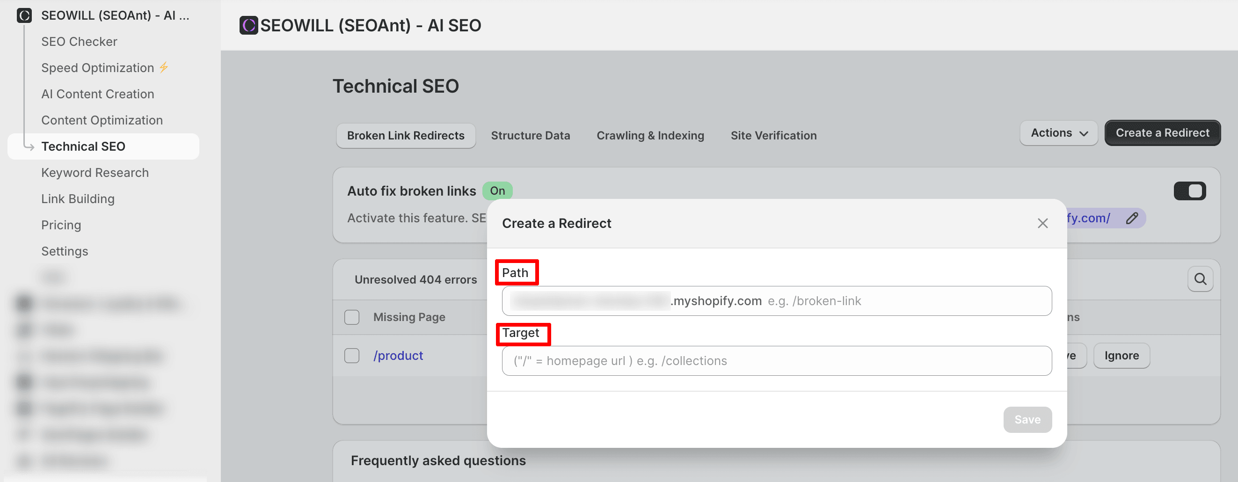
Task: Click the search magnifier icon
Action: (1200, 279)
